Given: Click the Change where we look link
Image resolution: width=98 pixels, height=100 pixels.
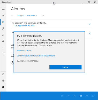Looking at the screenshot, I should [25, 26].
